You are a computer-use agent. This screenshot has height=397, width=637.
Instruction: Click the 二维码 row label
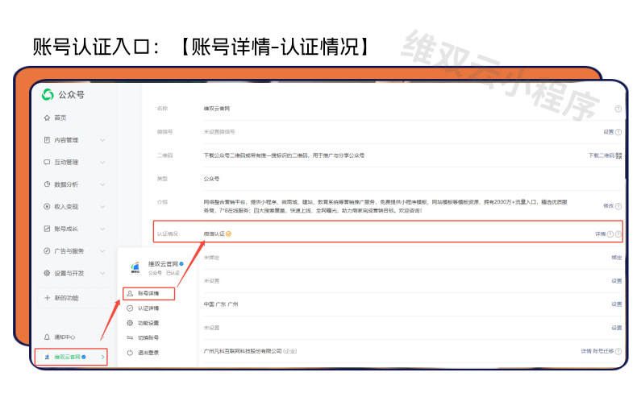point(165,155)
